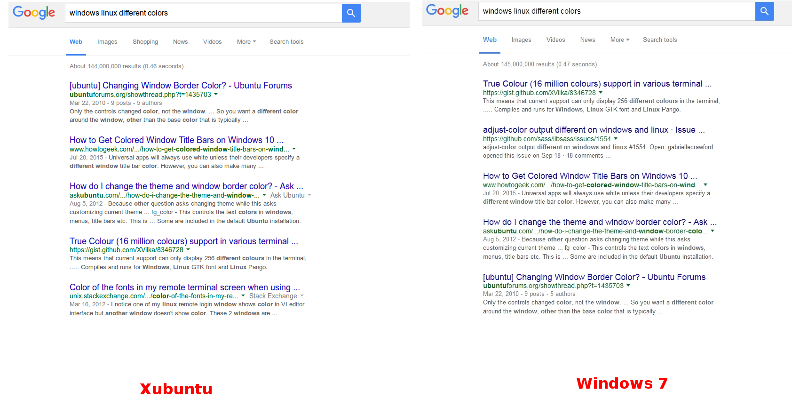Open True Colour result link in Xubuntu screenshot
The image size is (792, 415).
tap(184, 241)
